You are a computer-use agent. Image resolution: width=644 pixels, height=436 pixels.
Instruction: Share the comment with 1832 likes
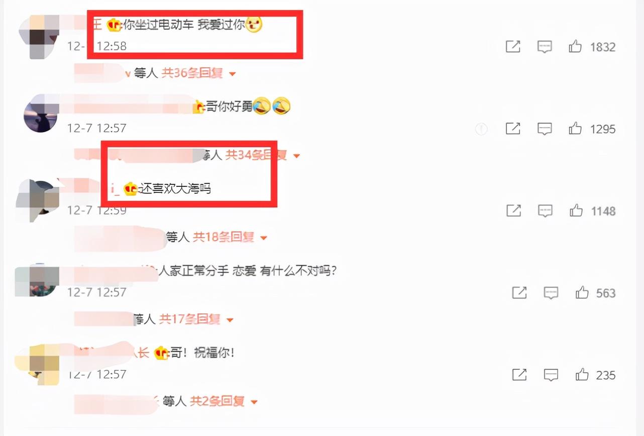coord(513,47)
